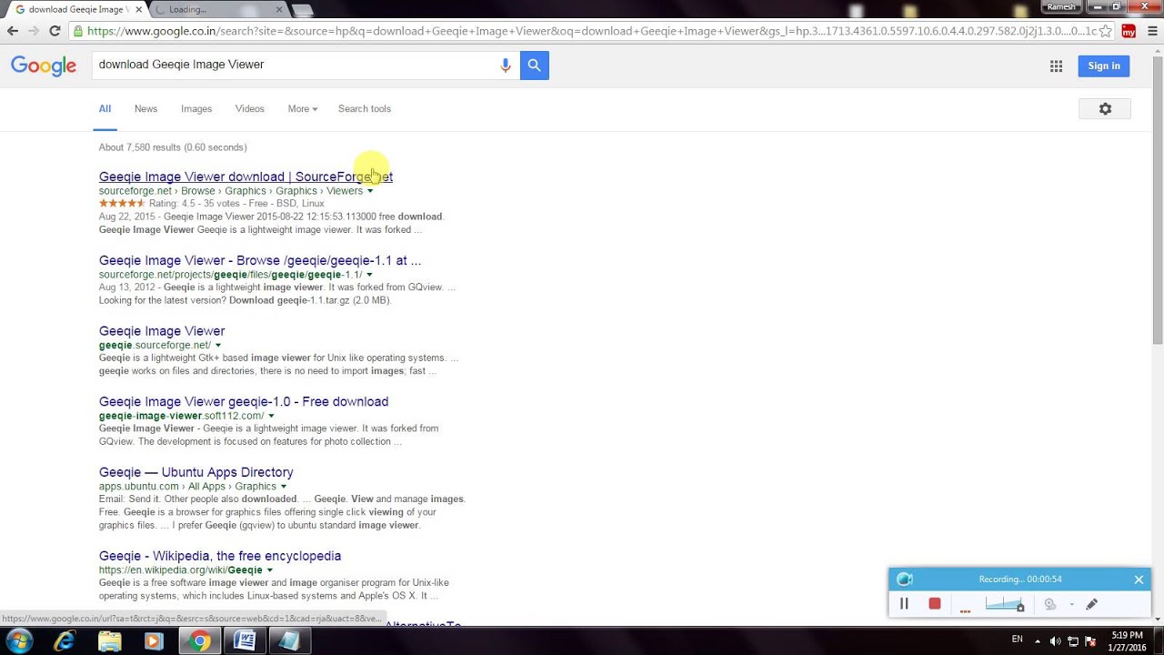Close the Recording panel

(1139, 579)
